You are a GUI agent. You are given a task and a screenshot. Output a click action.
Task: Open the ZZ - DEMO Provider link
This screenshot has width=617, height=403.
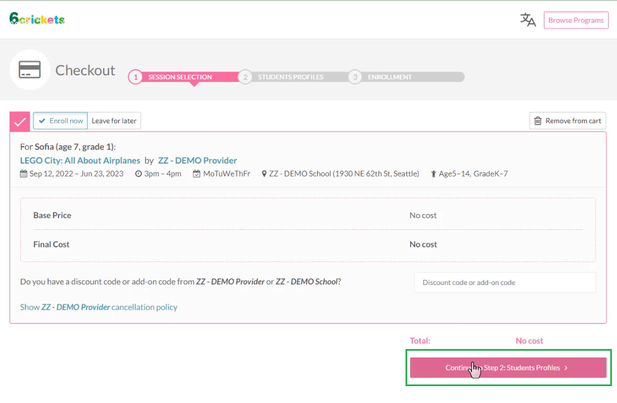tap(197, 161)
